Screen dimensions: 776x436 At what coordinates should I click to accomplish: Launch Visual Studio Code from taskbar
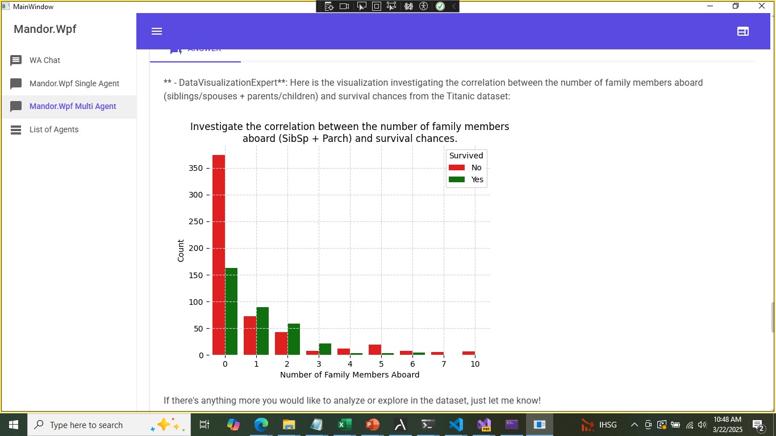456,425
